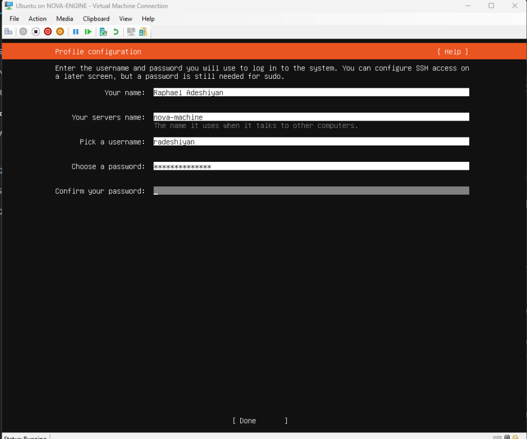Image resolution: width=527 pixels, height=439 pixels.
Task: Click into the Pick a username field
Action: pos(311,142)
